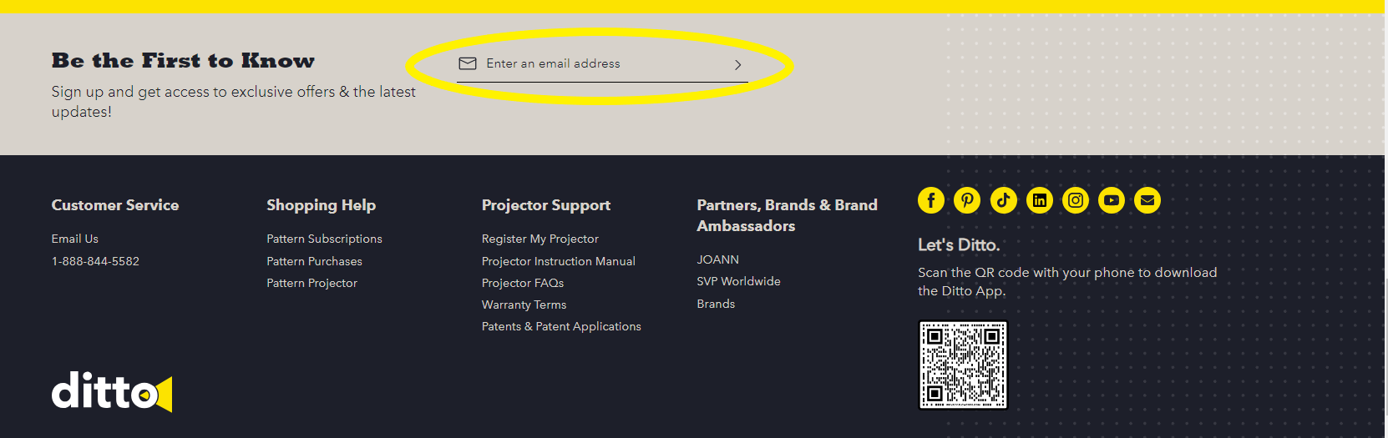This screenshot has height=438, width=1388.
Task: Open the Pinterest social icon
Action: pyautogui.click(x=967, y=200)
